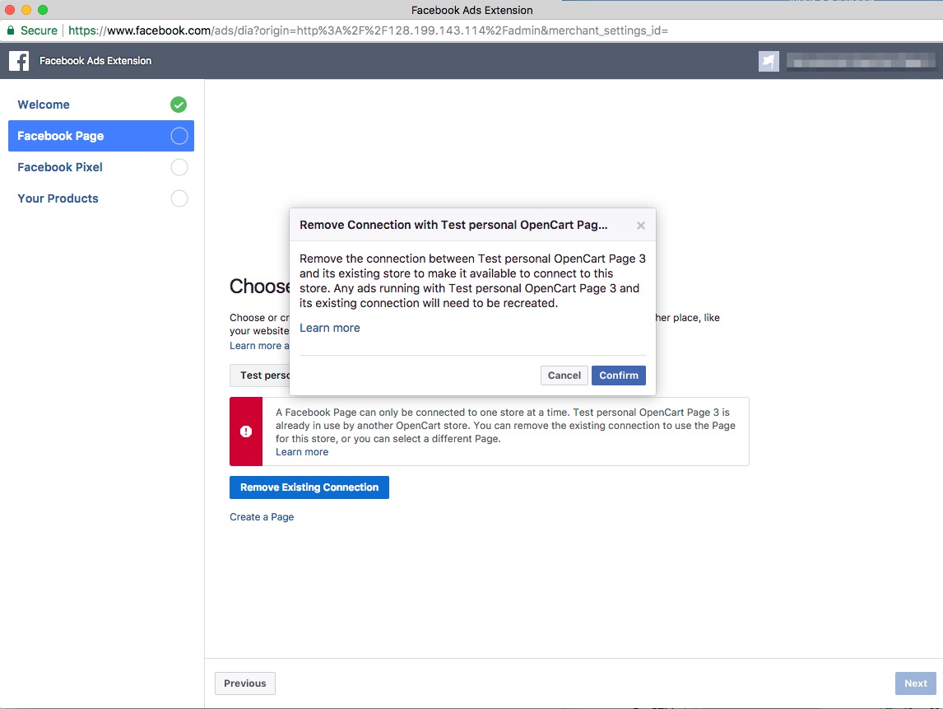943x709 pixels.
Task: Click the Learn more link below the Choose description
Action: [x=259, y=346]
